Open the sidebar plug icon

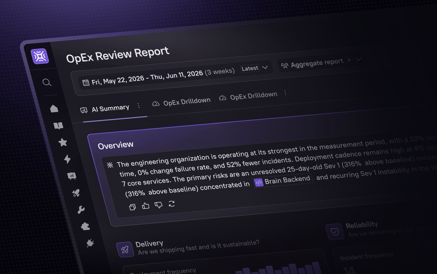point(90,243)
